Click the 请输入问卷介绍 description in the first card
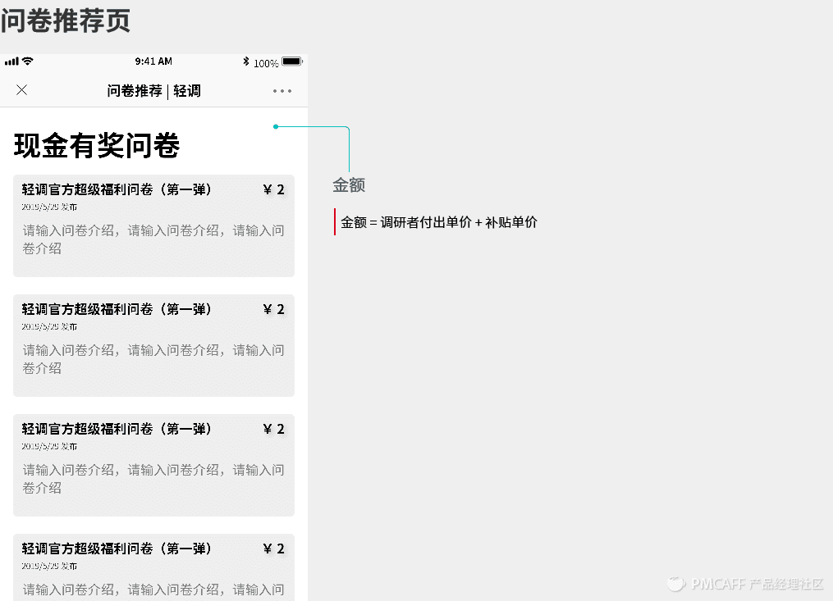Image resolution: width=833 pixels, height=601 pixels. click(x=153, y=239)
